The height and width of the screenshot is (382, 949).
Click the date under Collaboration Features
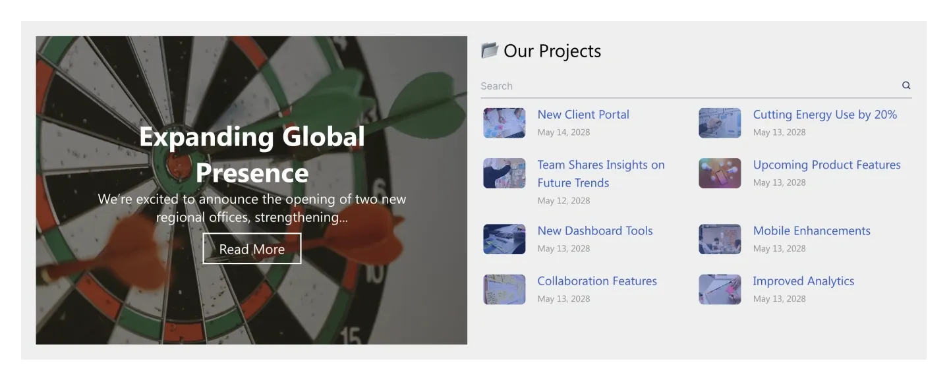click(x=563, y=299)
